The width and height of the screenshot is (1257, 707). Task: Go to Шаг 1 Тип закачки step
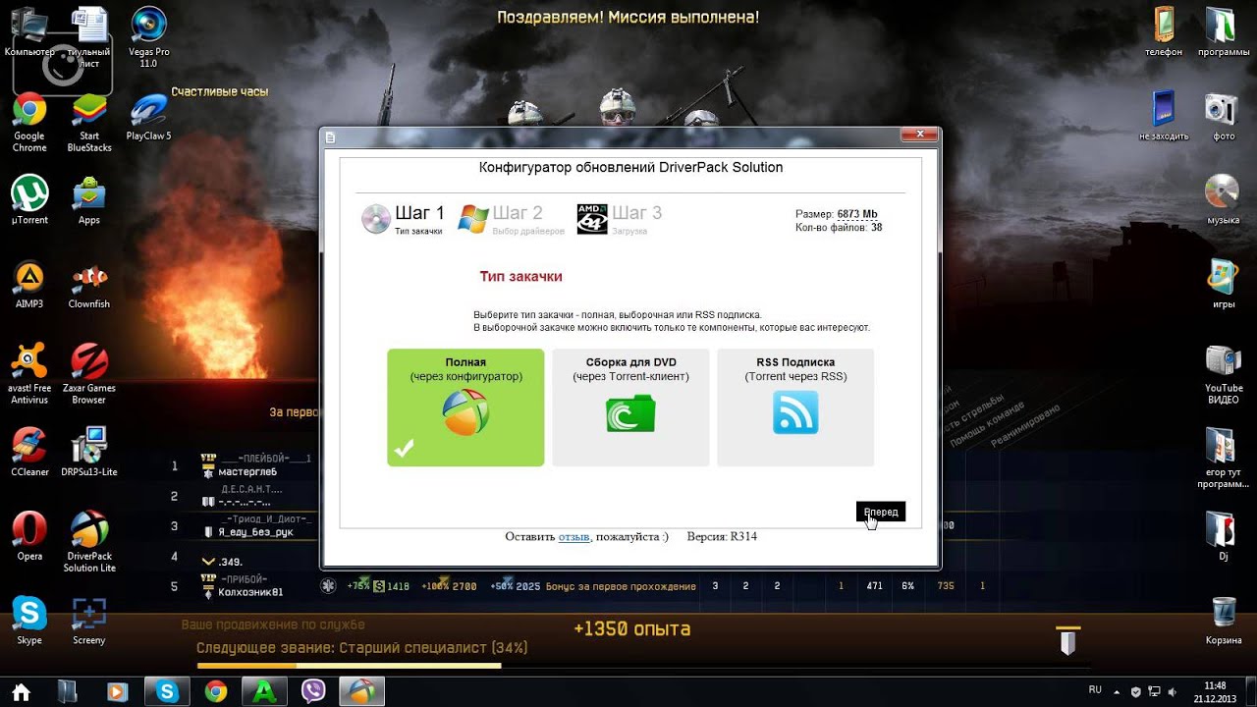point(404,219)
